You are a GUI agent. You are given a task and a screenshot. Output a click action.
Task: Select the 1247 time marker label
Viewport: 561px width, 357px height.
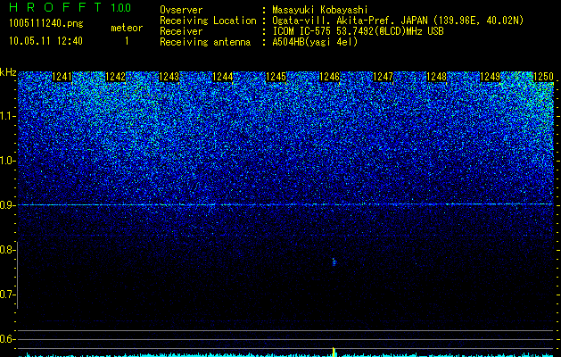coord(384,77)
